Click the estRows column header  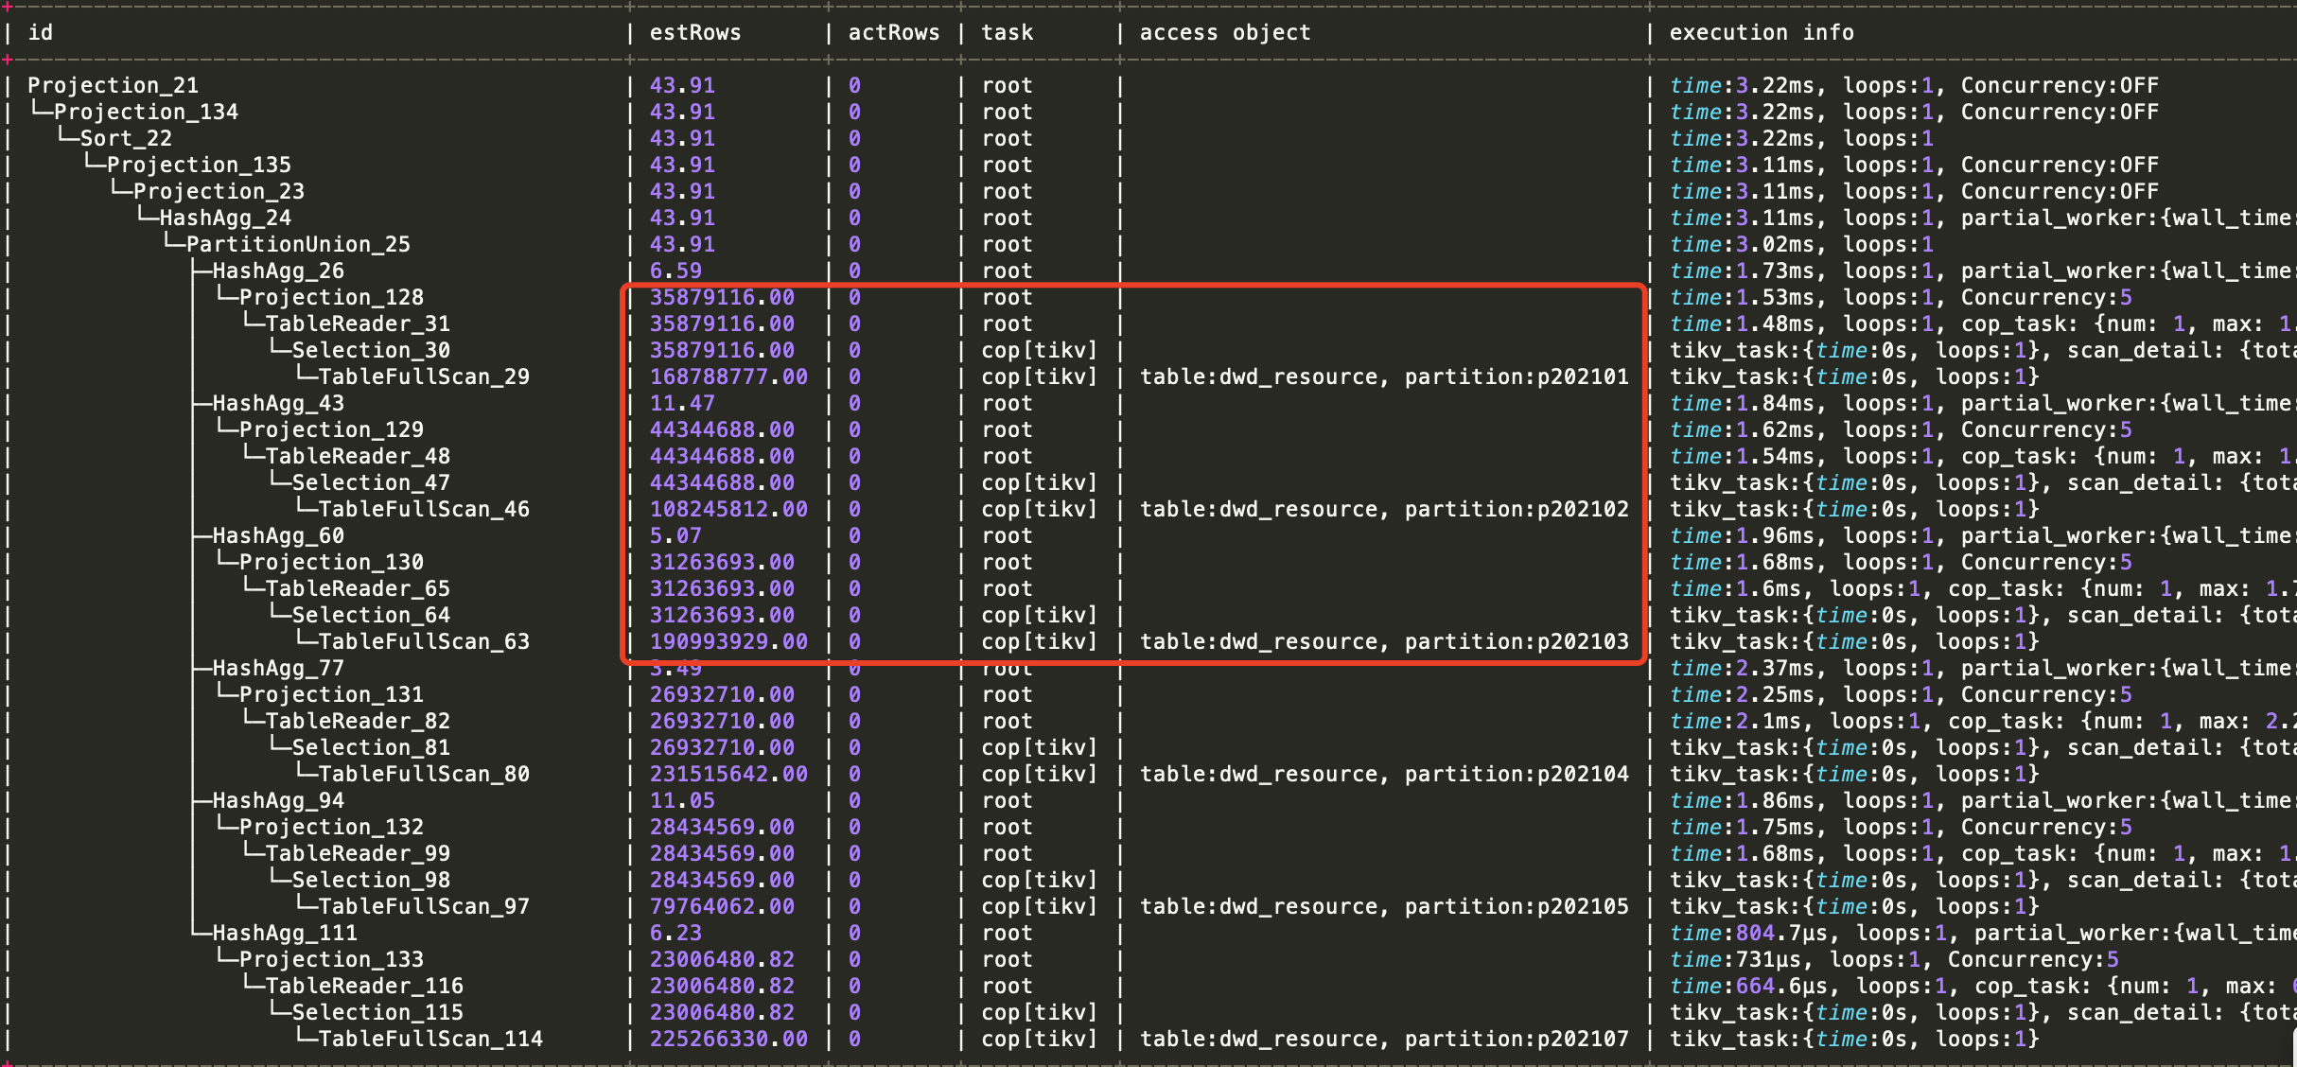pos(695,32)
